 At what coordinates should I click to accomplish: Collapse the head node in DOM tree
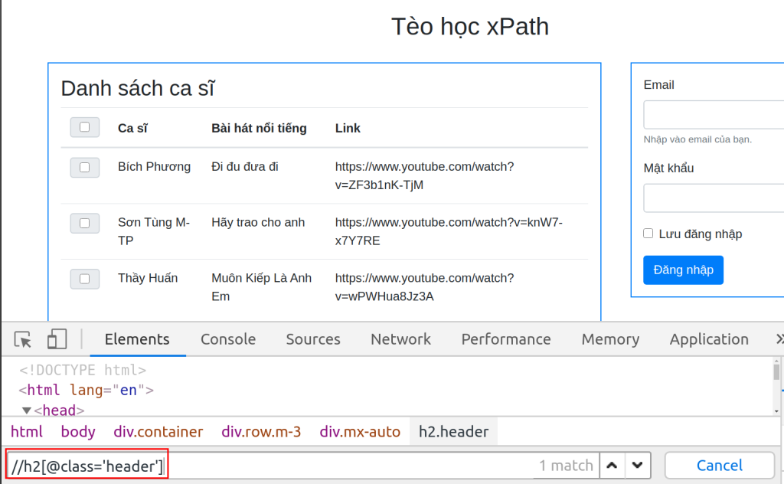(27, 410)
